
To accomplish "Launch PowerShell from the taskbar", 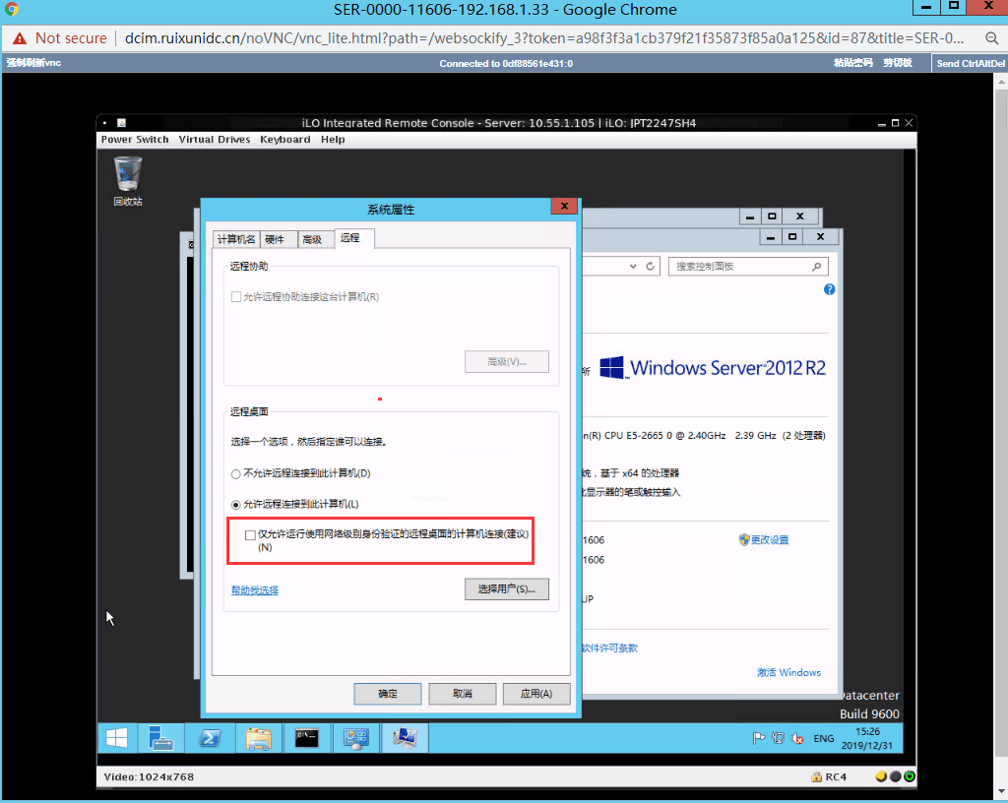I will click(x=210, y=738).
